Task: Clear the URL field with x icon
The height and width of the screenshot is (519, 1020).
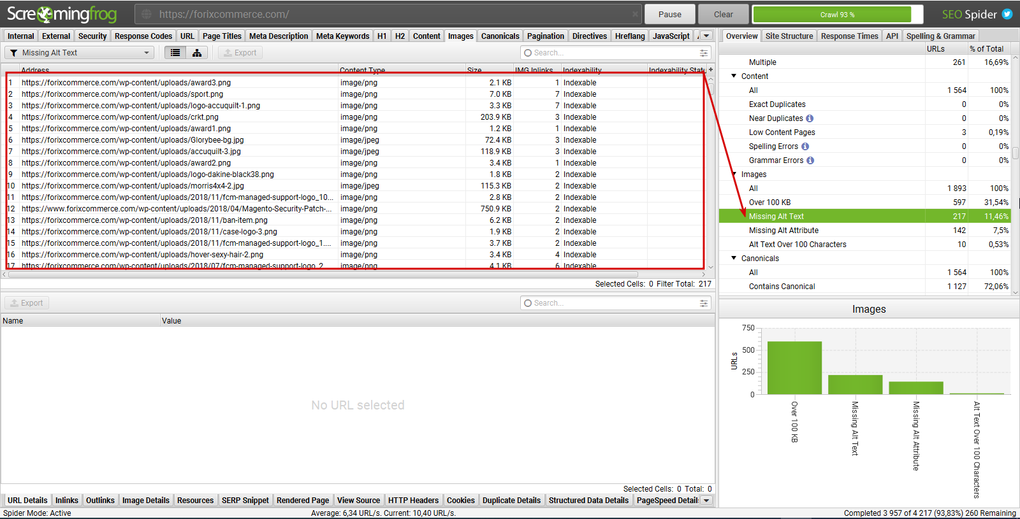Action: (x=635, y=14)
